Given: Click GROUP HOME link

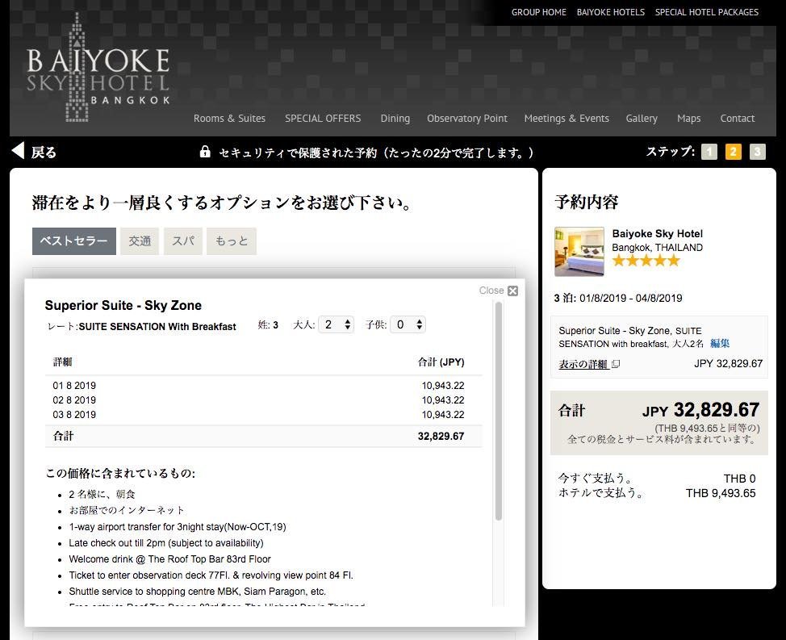Looking at the screenshot, I should pos(539,12).
